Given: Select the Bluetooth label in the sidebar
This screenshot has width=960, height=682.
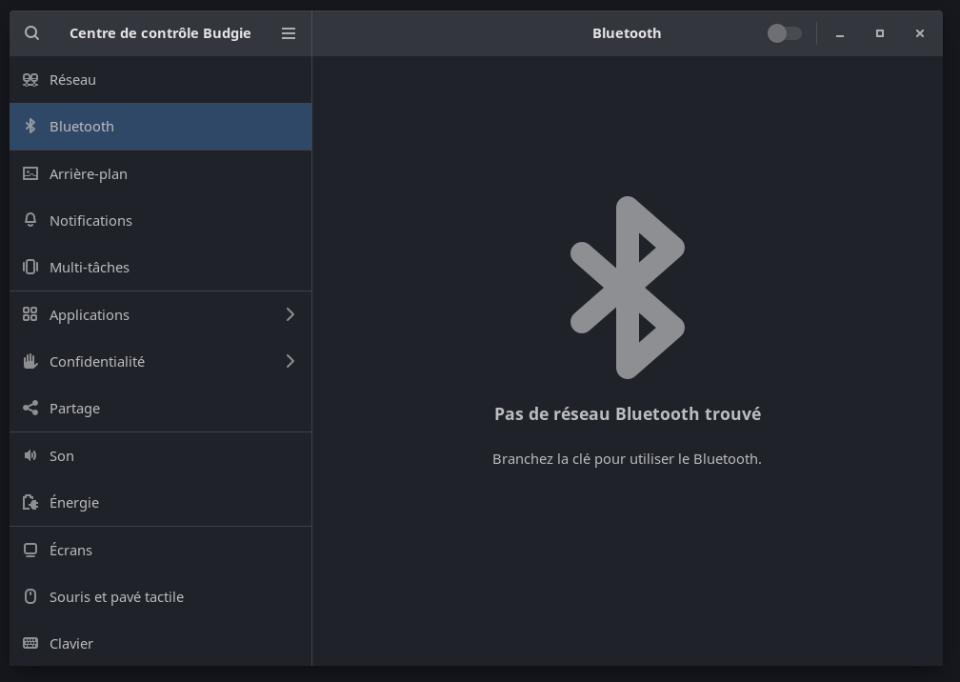Looking at the screenshot, I should pos(82,127).
